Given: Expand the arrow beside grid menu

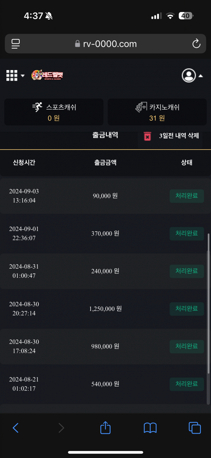Looking at the screenshot, I should click(23, 76).
